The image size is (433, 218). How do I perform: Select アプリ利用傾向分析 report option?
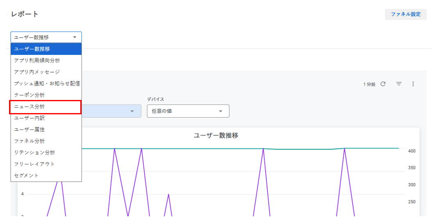[x=46, y=61]
